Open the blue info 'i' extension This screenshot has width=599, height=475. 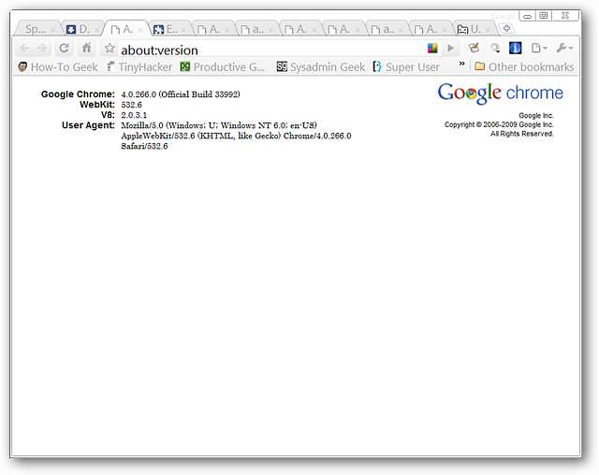tap(516, 48)
